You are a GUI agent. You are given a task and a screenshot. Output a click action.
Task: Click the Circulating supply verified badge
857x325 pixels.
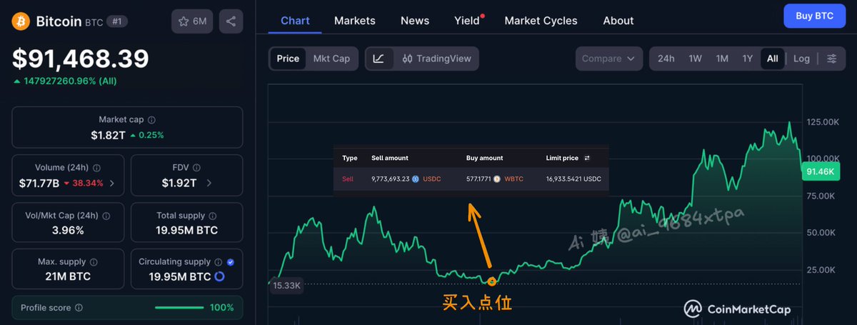tap(230, 262)
